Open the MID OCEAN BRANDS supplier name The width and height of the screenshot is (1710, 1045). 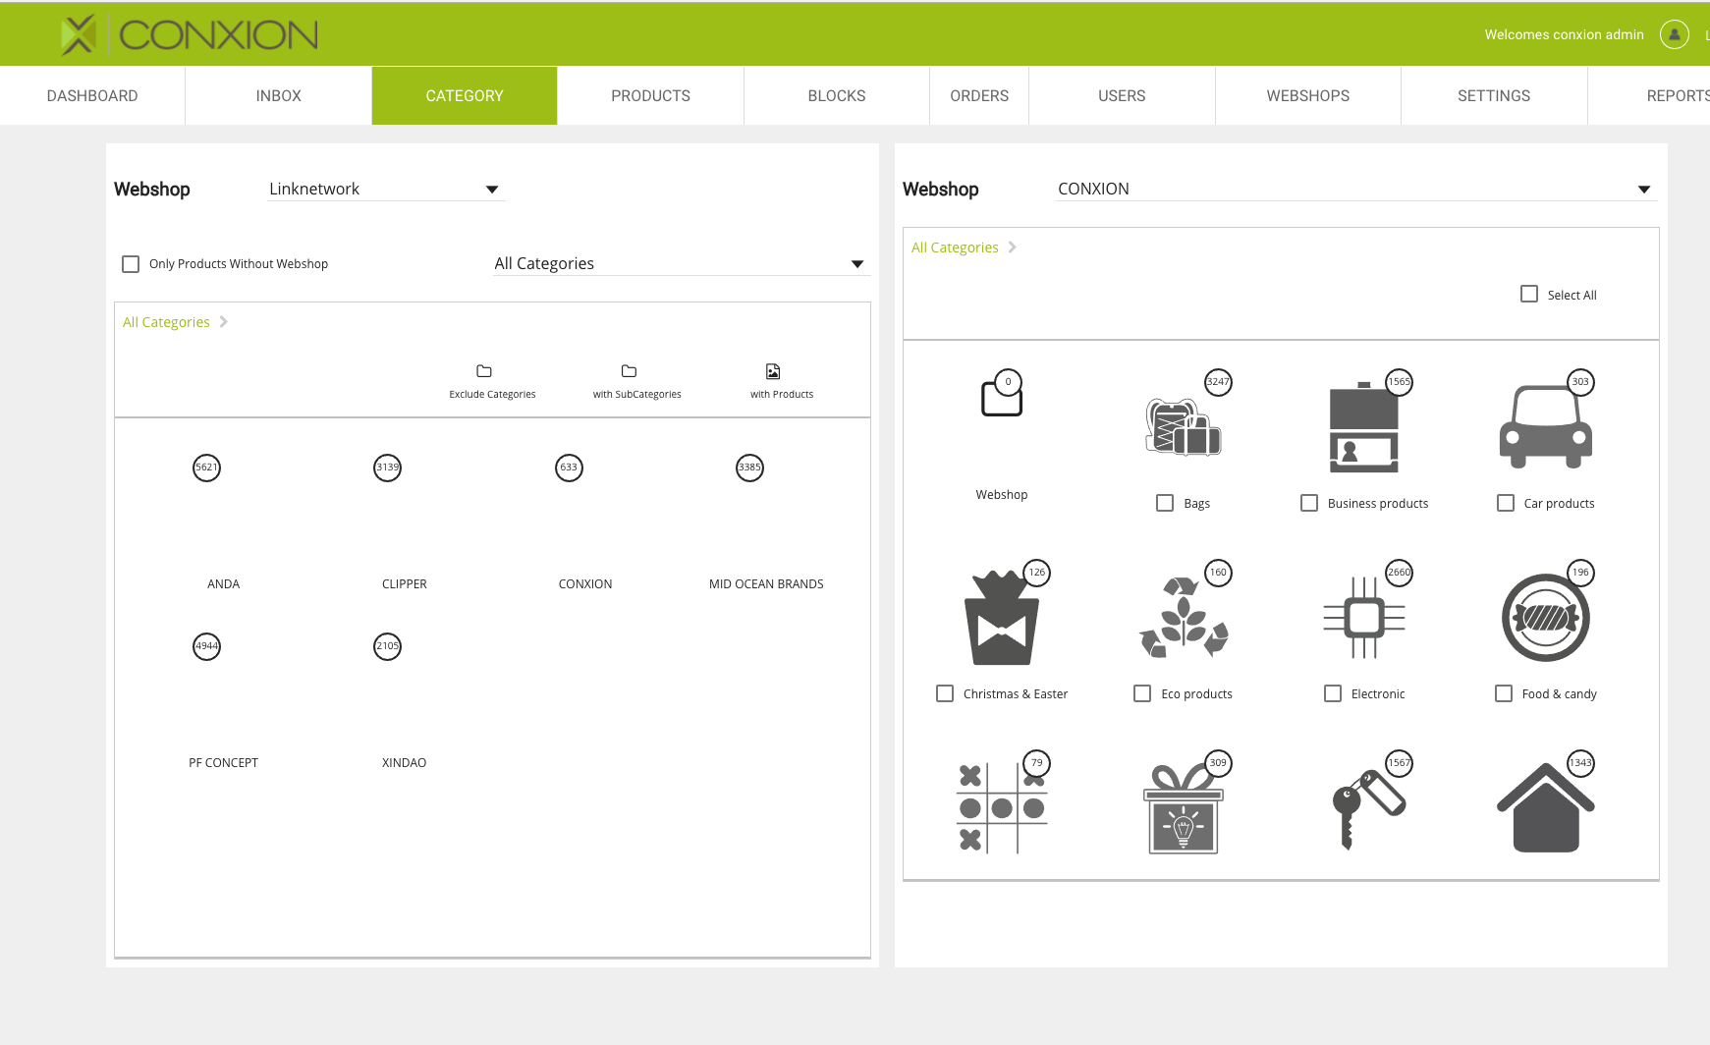766,584
